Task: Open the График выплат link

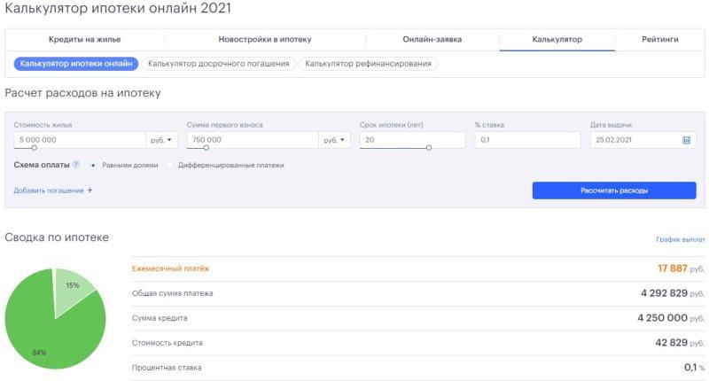Action: tap(680, 240)
